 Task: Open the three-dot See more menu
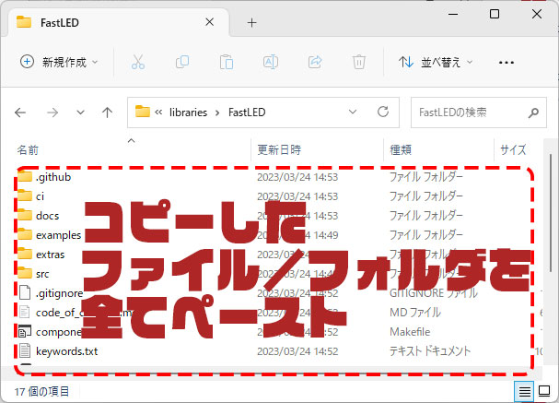(x=507, y=63)
